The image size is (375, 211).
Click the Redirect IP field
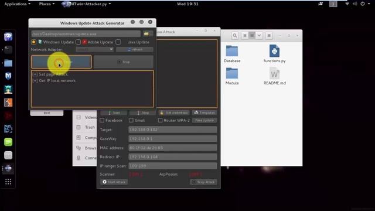tap(173, 157)
